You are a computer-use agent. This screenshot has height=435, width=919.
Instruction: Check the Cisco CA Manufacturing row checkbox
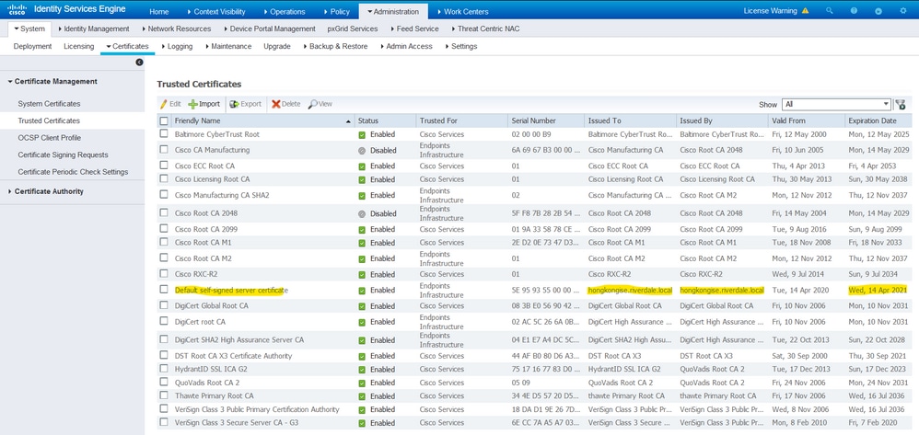pyautogui.click(x=164, y=149)
